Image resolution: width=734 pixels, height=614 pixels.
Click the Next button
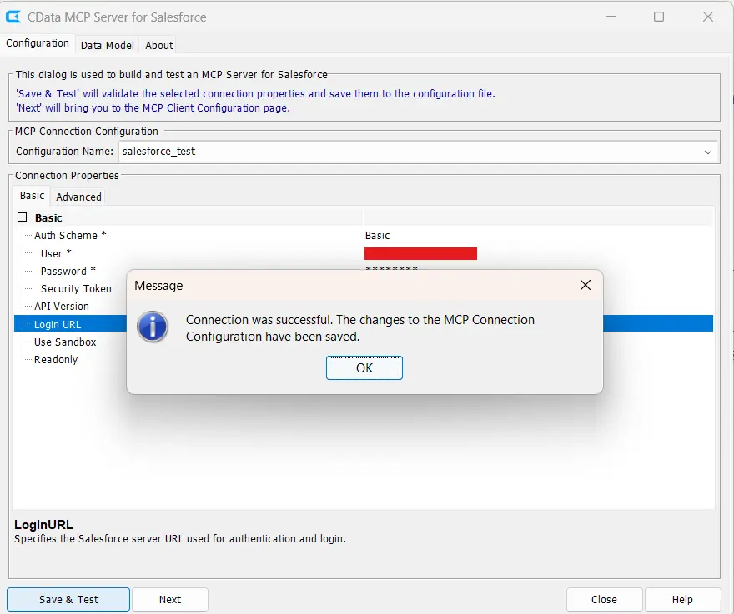pyautogui.click(x=169, y=599)
